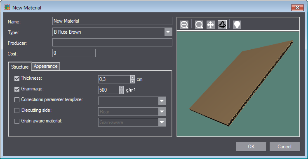
Task: Confirm with the OK button
Action: 251,146
